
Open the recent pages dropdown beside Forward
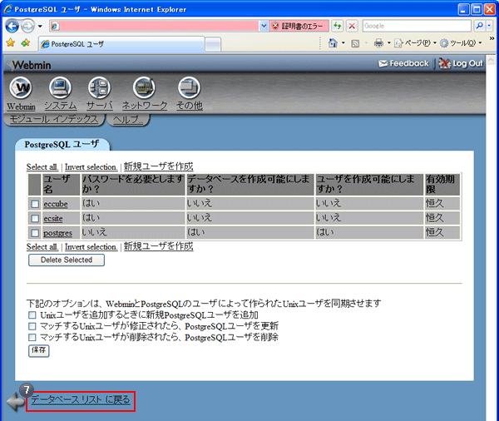(40, 26)
